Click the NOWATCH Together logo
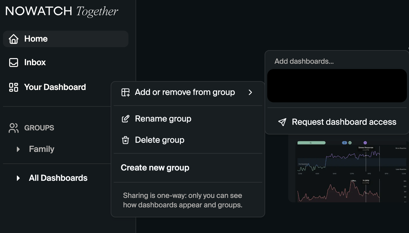Screen dimensions: 409x233 pos(62,11)
